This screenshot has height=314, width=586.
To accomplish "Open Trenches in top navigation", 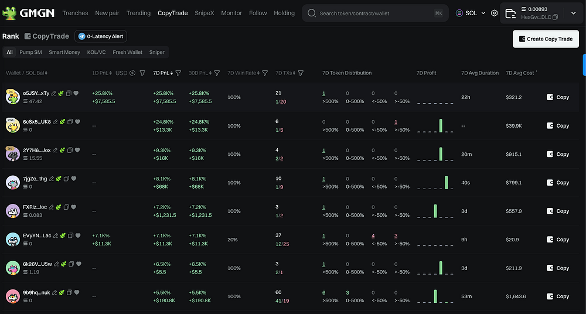I will 75,13.
